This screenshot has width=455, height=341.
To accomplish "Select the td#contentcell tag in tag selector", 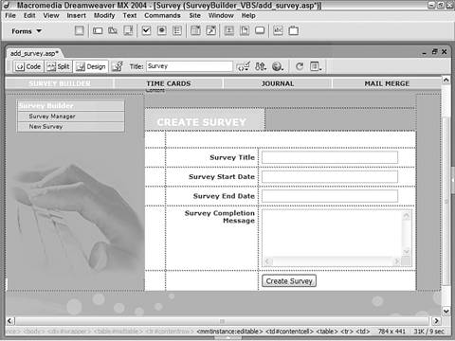I will (x=290, y=332).
